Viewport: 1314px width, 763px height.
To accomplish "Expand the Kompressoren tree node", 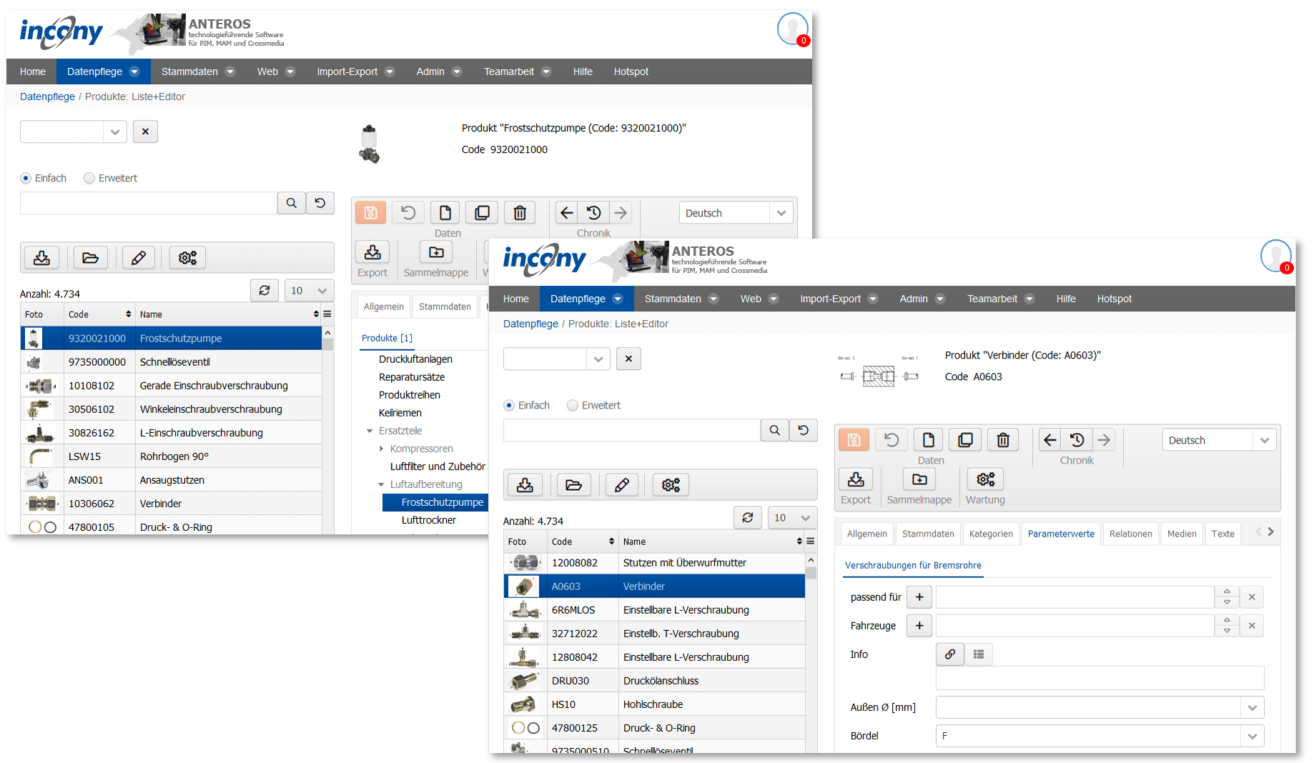I will coord(381,449).
